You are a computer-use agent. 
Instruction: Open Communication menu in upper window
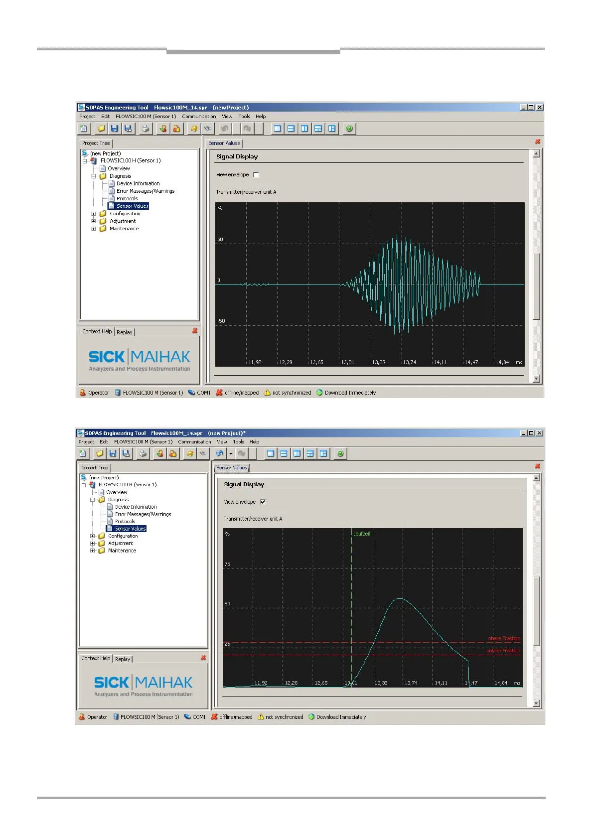(199, 117)
